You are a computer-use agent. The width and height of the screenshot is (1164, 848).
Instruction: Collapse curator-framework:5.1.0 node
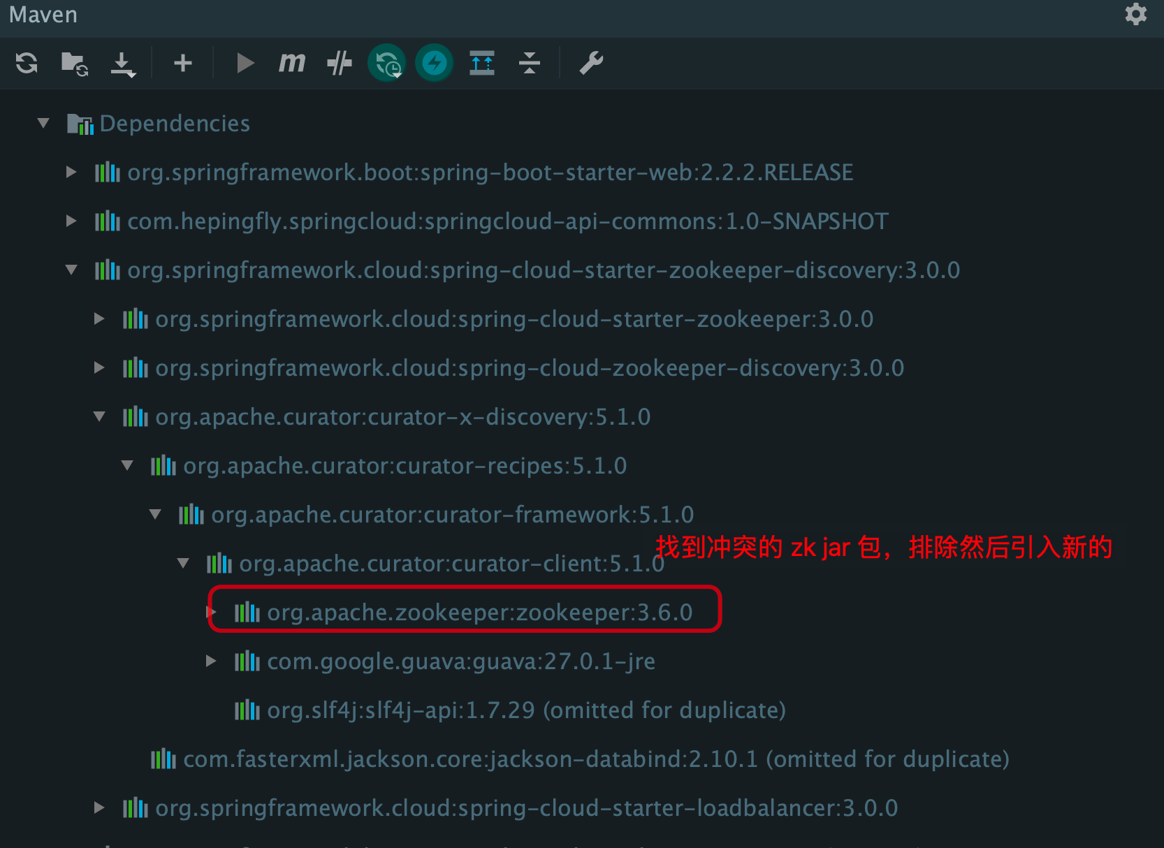pos(155,514)
